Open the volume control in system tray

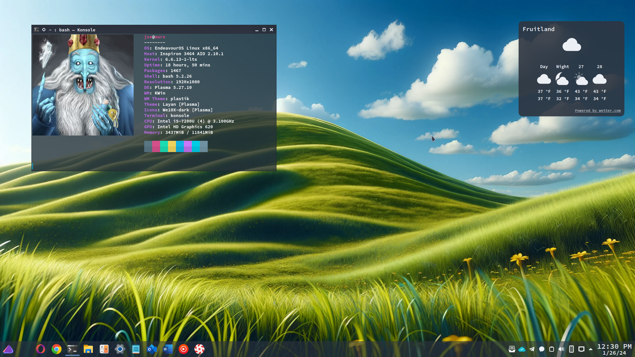point(561,349)
